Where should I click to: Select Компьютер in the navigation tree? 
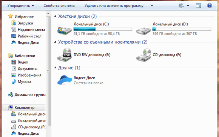coord(25,108)
